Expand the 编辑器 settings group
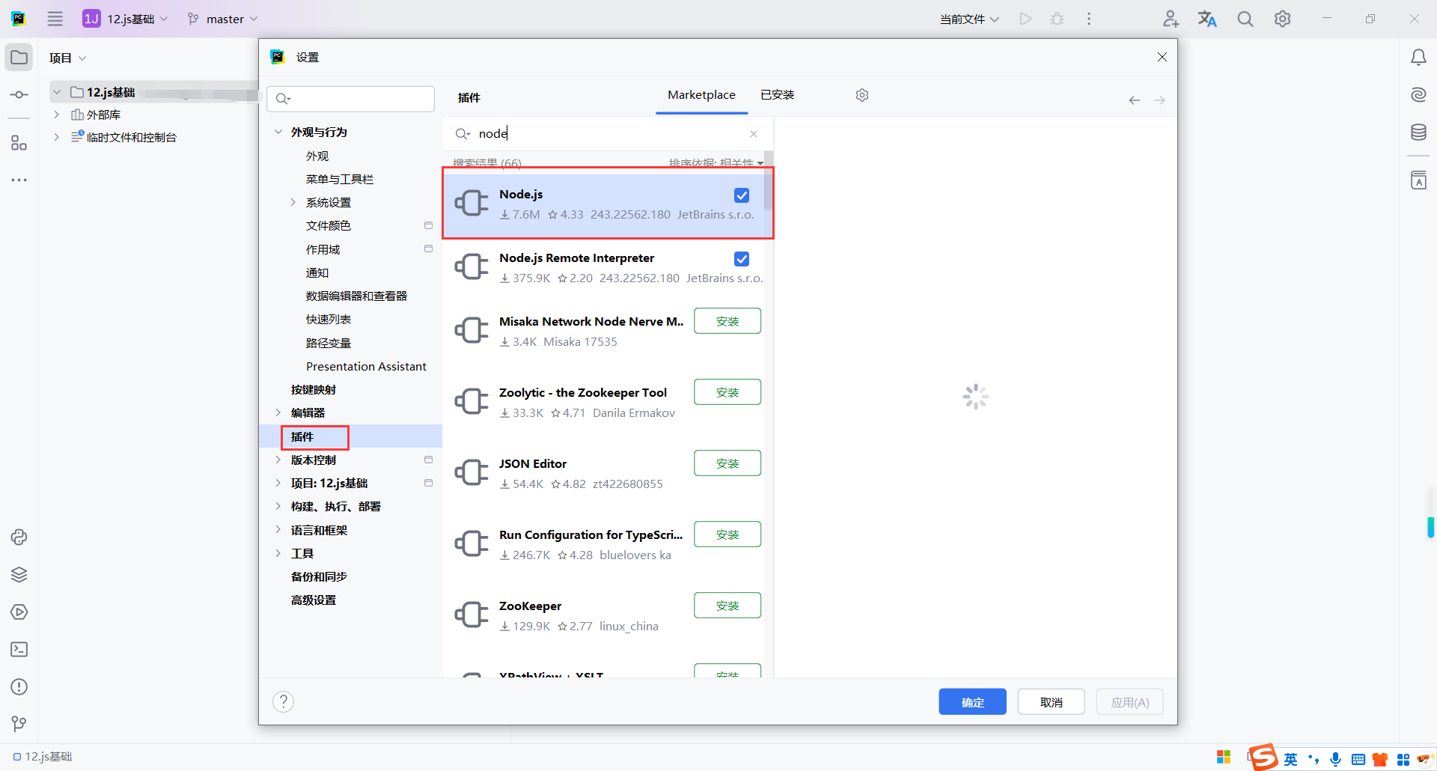 click(x=278, y=412)
